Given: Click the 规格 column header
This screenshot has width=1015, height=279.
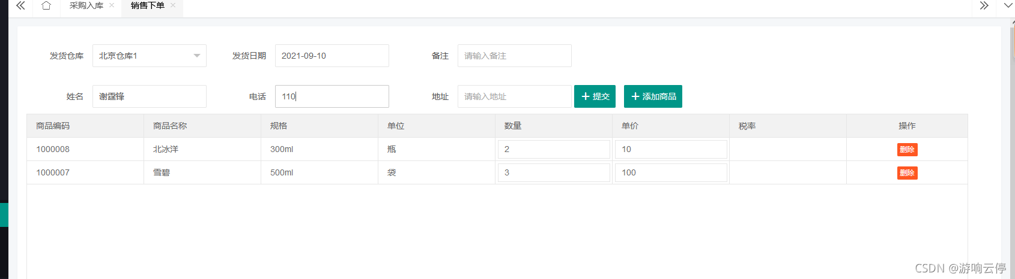Looking at the screenshot, I should [320, 126].
